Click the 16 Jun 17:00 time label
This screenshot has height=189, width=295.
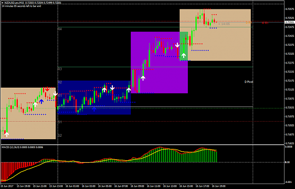coord(202,186)
